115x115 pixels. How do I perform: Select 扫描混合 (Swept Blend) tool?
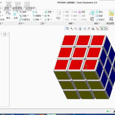(x=25, y=20)
